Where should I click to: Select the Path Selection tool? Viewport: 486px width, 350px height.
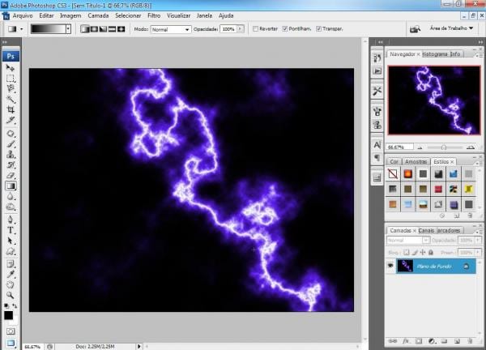(x=11, y=241)
